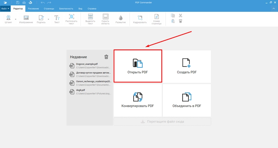Click the PDF icon beside Dogovor_example.pdf

coord(72,66)
